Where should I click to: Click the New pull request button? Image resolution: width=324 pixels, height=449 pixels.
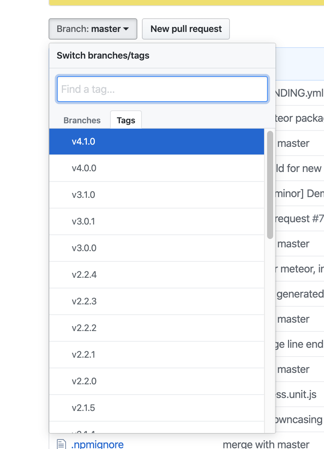click(x=186, y=29)
